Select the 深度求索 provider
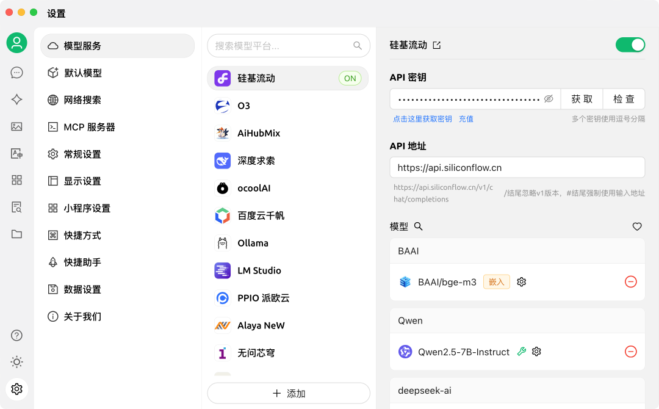 click(x=288, y=161)
